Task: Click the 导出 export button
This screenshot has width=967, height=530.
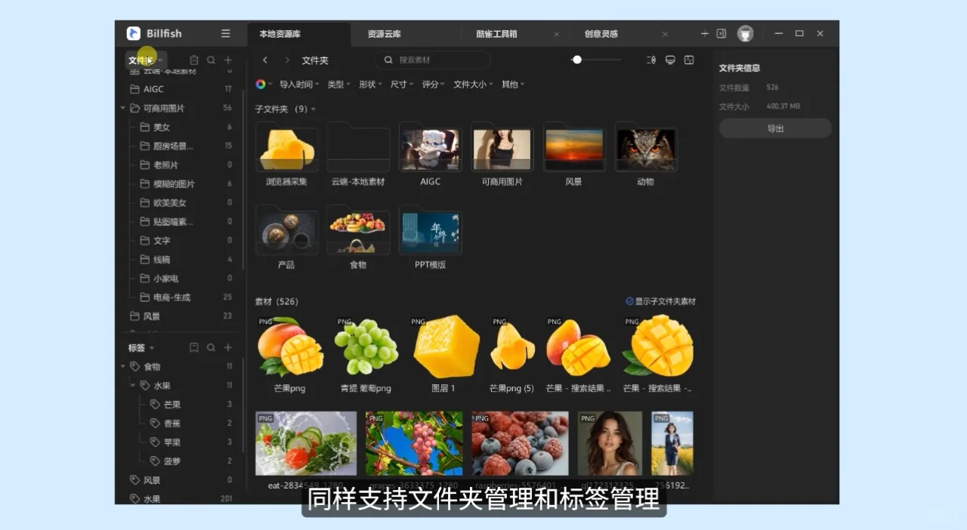Action: [x=775, y=128]
